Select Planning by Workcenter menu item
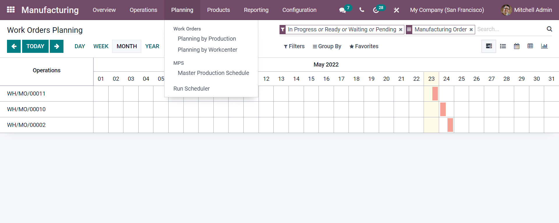559x223 pixels. tap(207, 50)
